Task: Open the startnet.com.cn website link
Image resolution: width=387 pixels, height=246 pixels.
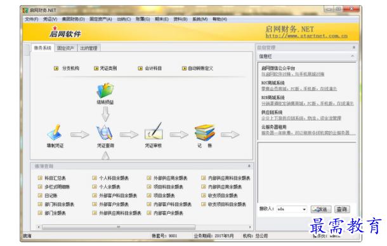Action: click(306, 36)
